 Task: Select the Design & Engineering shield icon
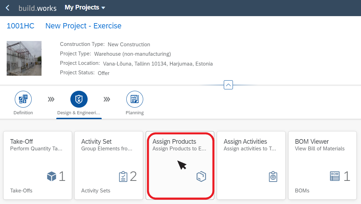click(x=79, y=99)
